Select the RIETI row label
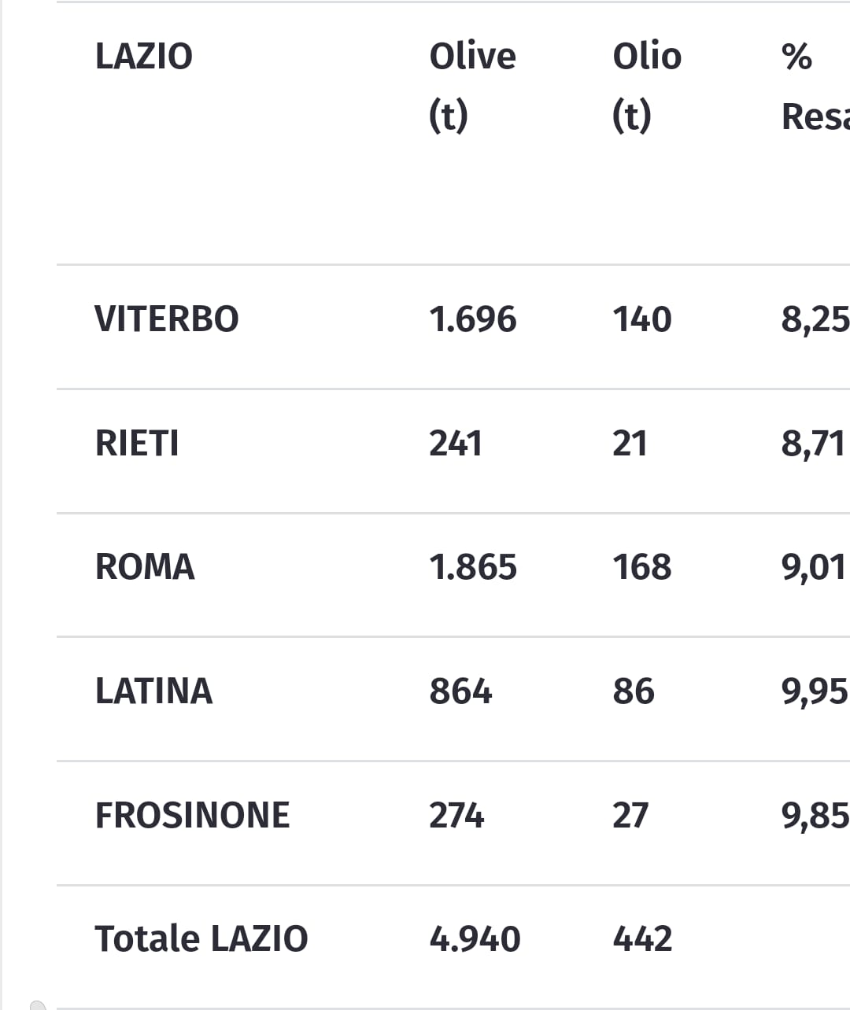850x1010 pixels. coord(137,443)
